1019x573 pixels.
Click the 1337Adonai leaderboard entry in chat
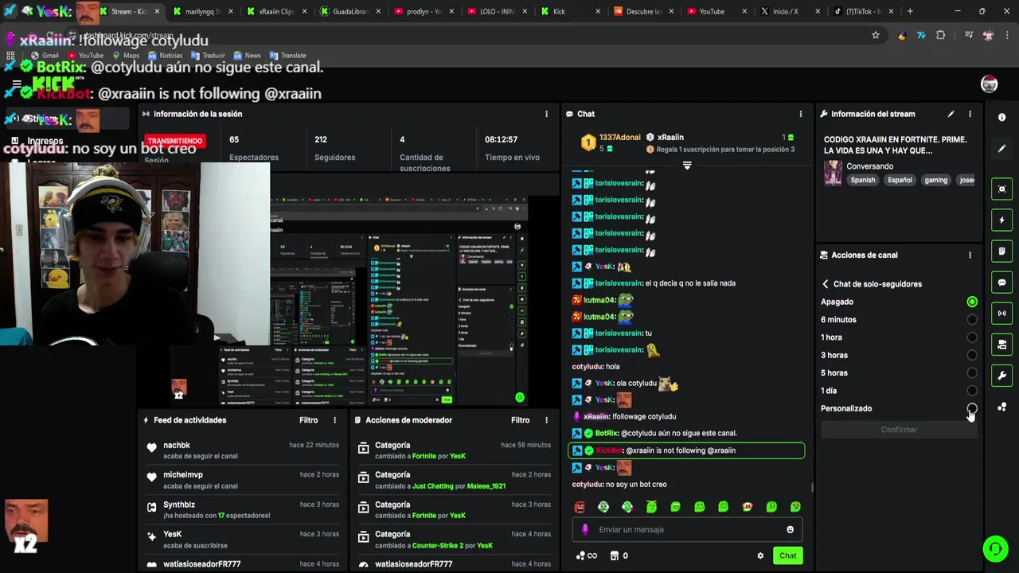(x=611, y=142)
